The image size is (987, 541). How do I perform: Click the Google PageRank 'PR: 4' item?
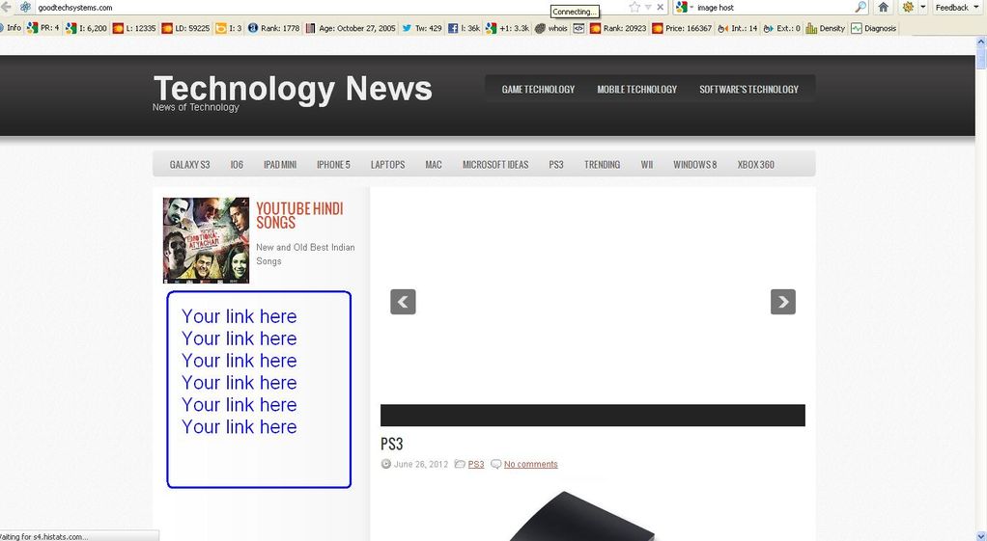point(43,28)
